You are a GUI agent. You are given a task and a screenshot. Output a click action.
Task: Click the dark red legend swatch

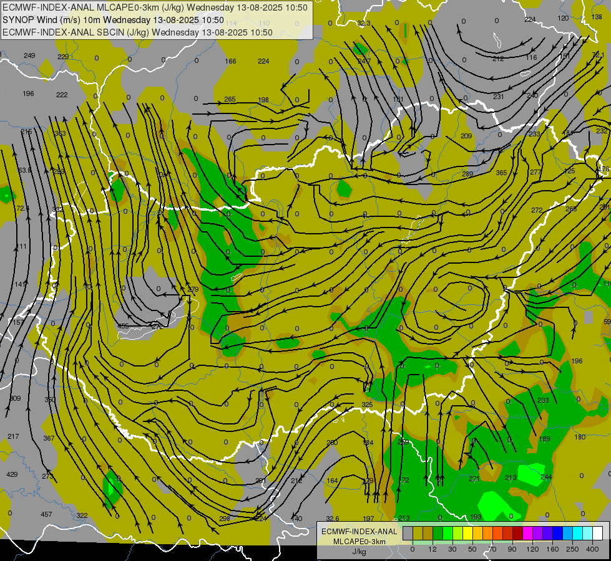(x=518, y=533)
